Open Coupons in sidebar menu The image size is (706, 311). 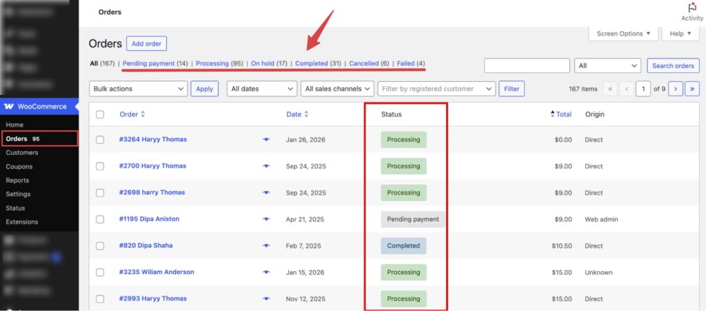click(x=19, y=167)
